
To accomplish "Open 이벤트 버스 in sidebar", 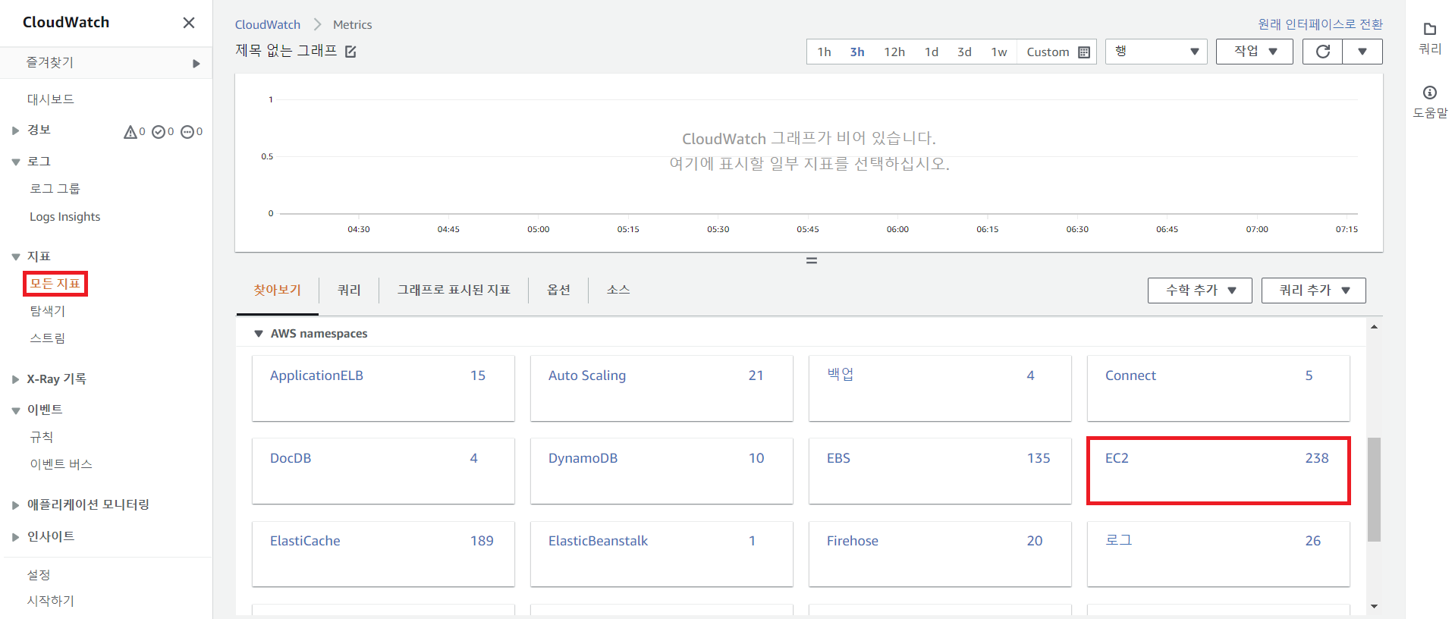I will 61,464.
